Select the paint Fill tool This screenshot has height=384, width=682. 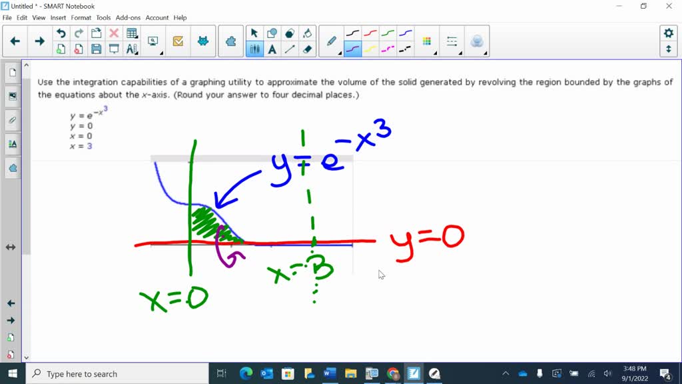[308, 32]
